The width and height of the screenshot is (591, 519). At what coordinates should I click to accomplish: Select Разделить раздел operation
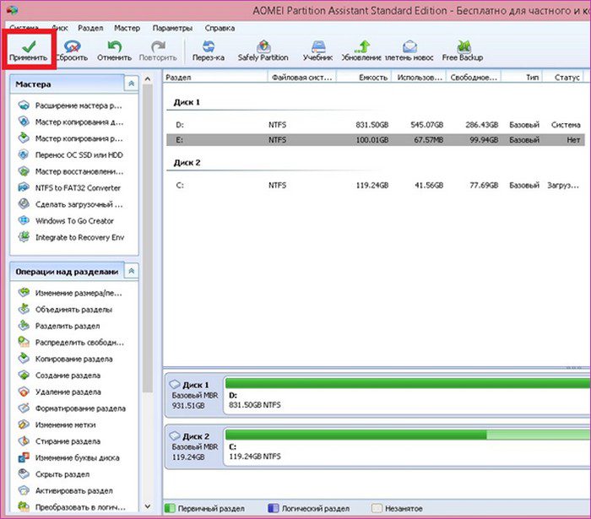(x=59, y=326)
